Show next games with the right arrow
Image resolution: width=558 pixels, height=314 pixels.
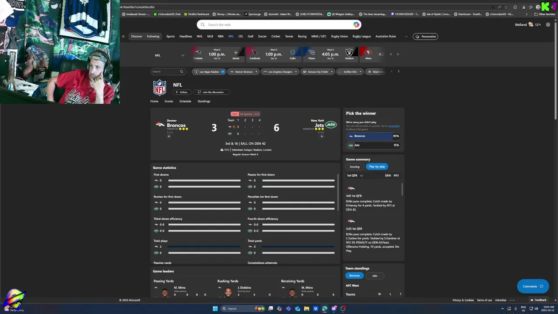[x=398, y=55]
